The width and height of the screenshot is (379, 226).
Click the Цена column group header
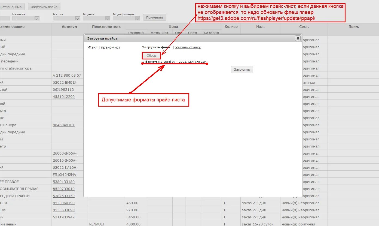point(173,27)
